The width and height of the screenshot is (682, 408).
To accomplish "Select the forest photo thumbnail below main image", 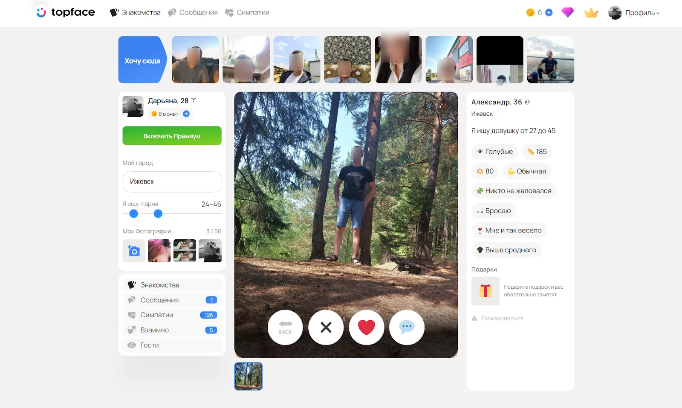I will pyautogui.click(x=248, y=376).
